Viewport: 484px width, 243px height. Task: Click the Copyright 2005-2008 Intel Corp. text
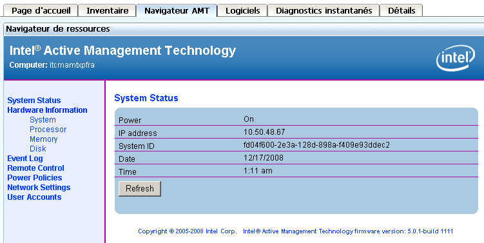pos(188,231)
